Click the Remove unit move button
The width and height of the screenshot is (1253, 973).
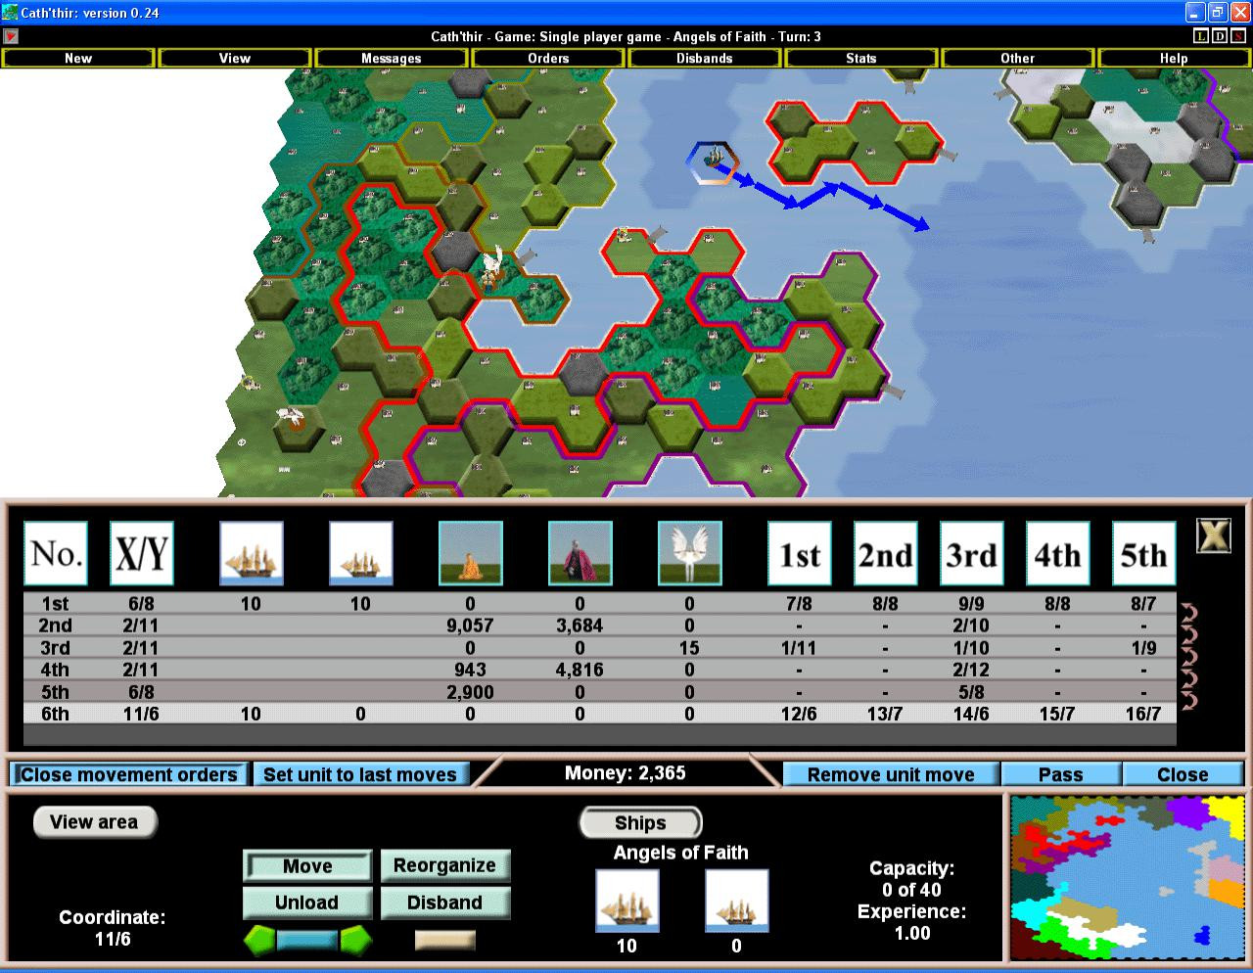[891, 774]
